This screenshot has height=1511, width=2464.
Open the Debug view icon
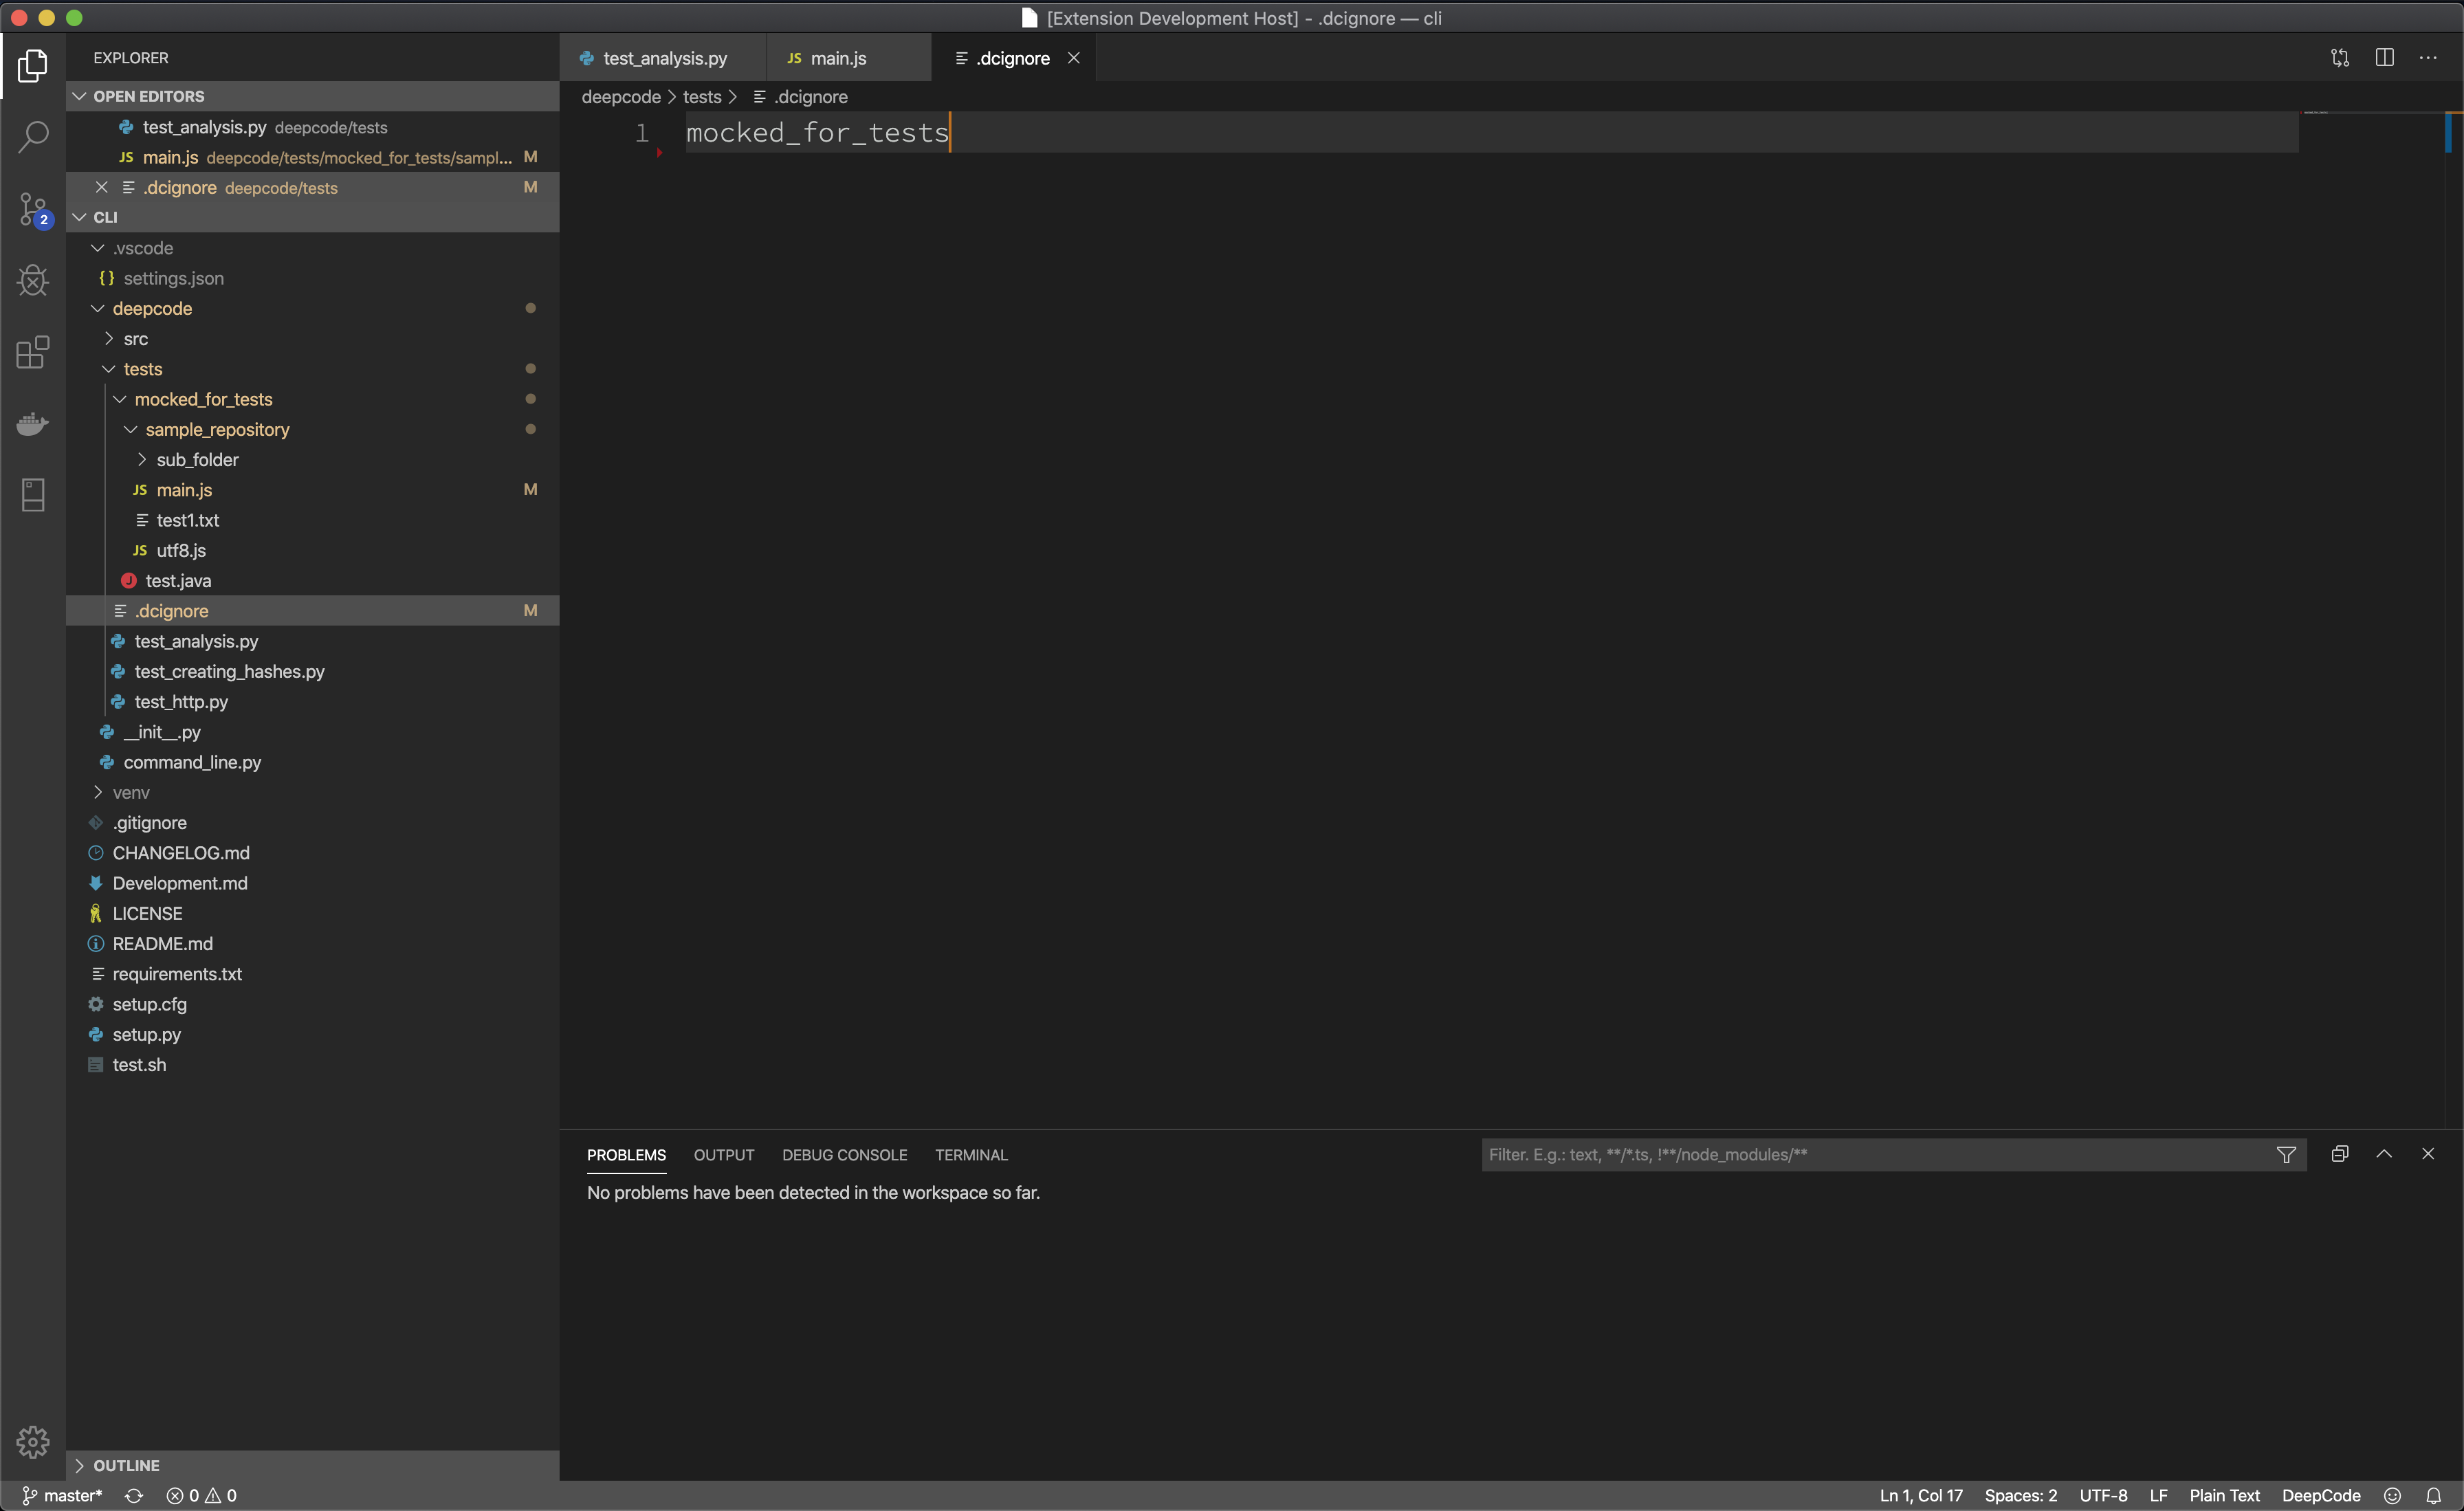click(x=33, y=280)
